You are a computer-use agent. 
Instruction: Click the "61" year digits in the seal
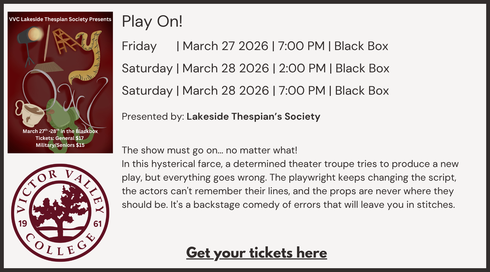point(97,224)
